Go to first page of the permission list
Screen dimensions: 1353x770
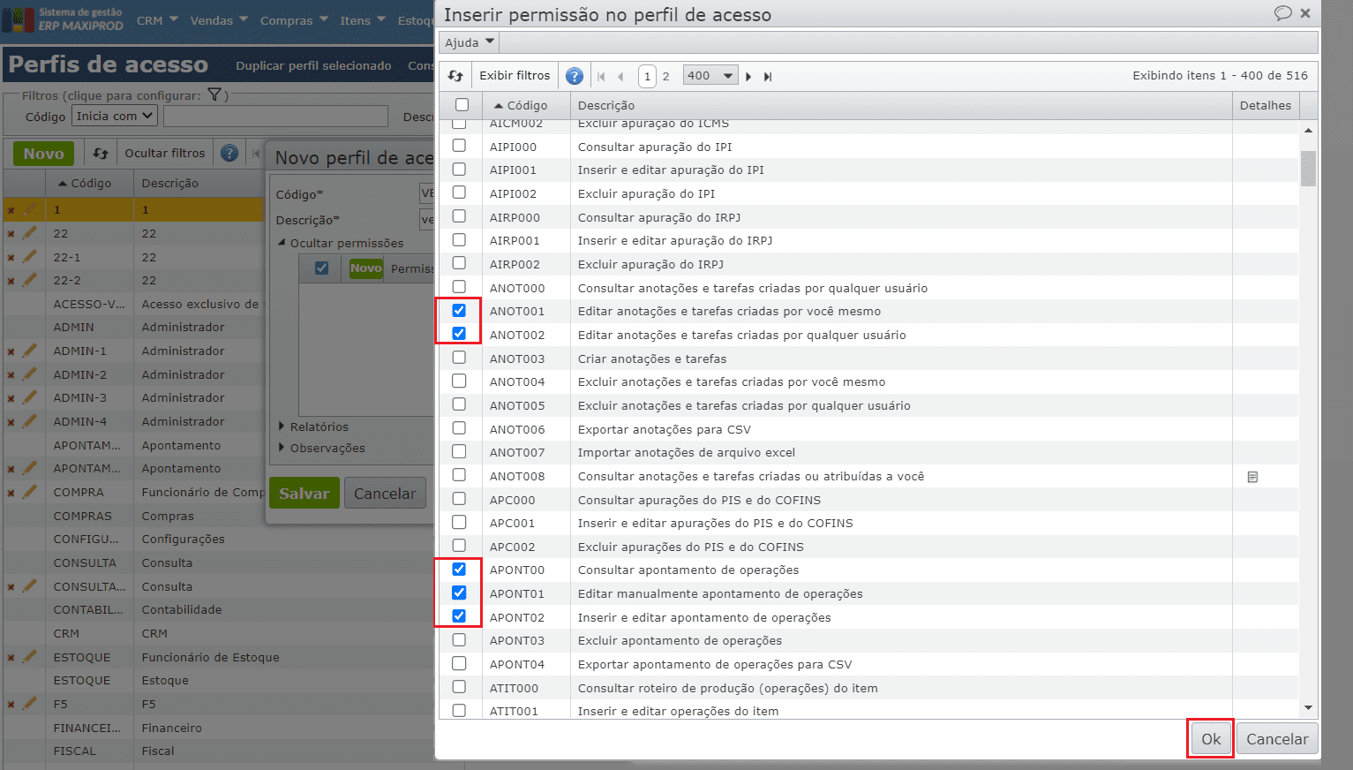click(601, 77)
